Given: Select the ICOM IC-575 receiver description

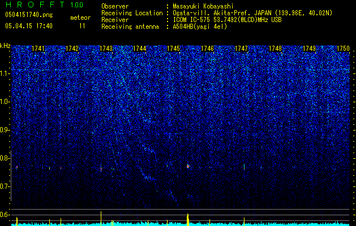Looking at the screenshot, I should click(x=227, y=20).
